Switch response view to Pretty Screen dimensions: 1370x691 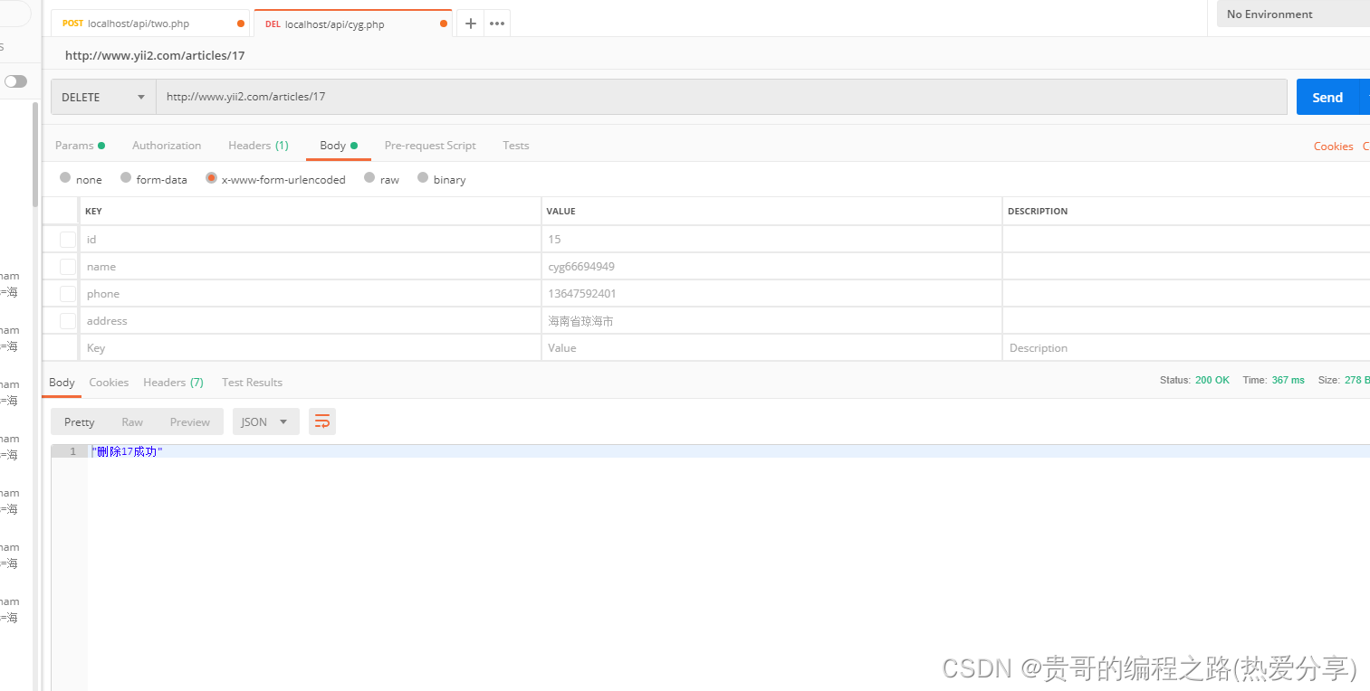pos(79,422)
